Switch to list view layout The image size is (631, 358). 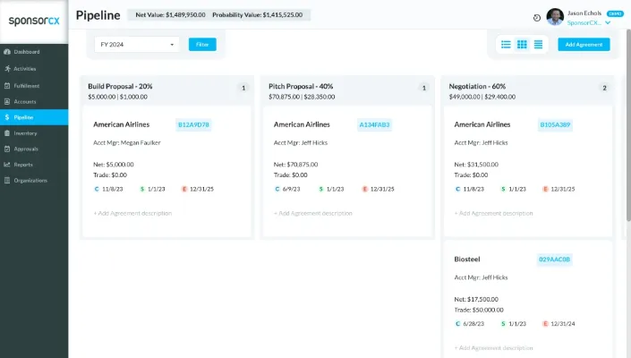tap(506, 44)
